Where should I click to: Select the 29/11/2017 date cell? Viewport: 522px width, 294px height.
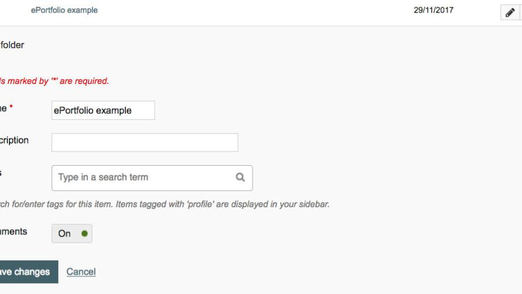coord(433,10)
